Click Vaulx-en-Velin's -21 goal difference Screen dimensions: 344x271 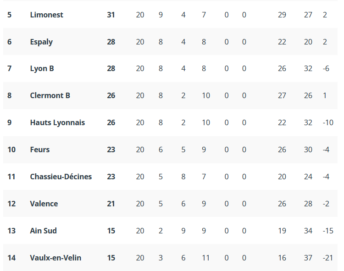click(x=328, y=258)
